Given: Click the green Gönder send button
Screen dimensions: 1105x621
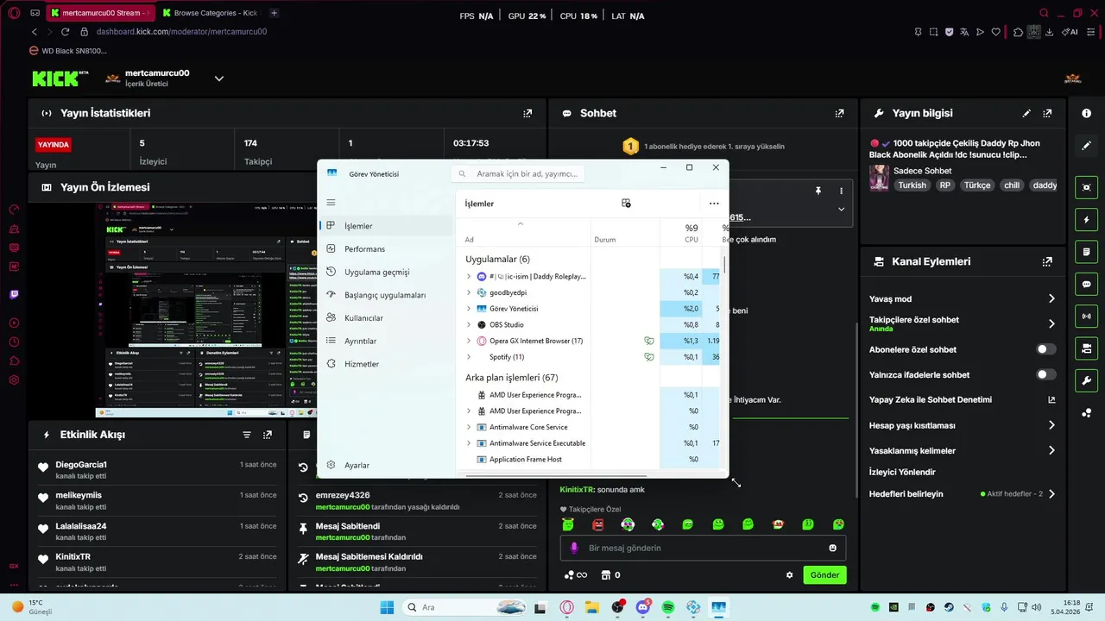Looking at the screenshot, I should click(824, 575).
